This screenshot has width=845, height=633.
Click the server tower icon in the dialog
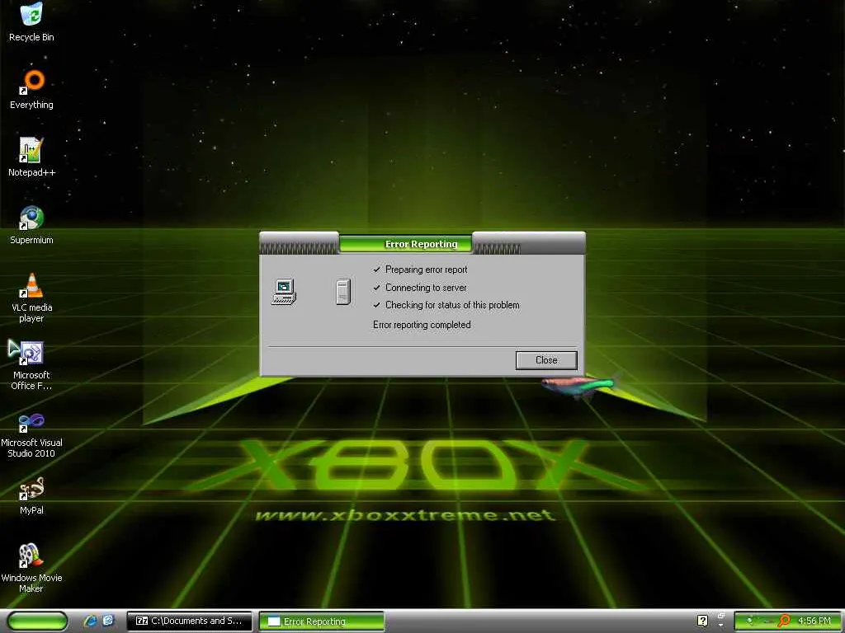click(343, 293)
